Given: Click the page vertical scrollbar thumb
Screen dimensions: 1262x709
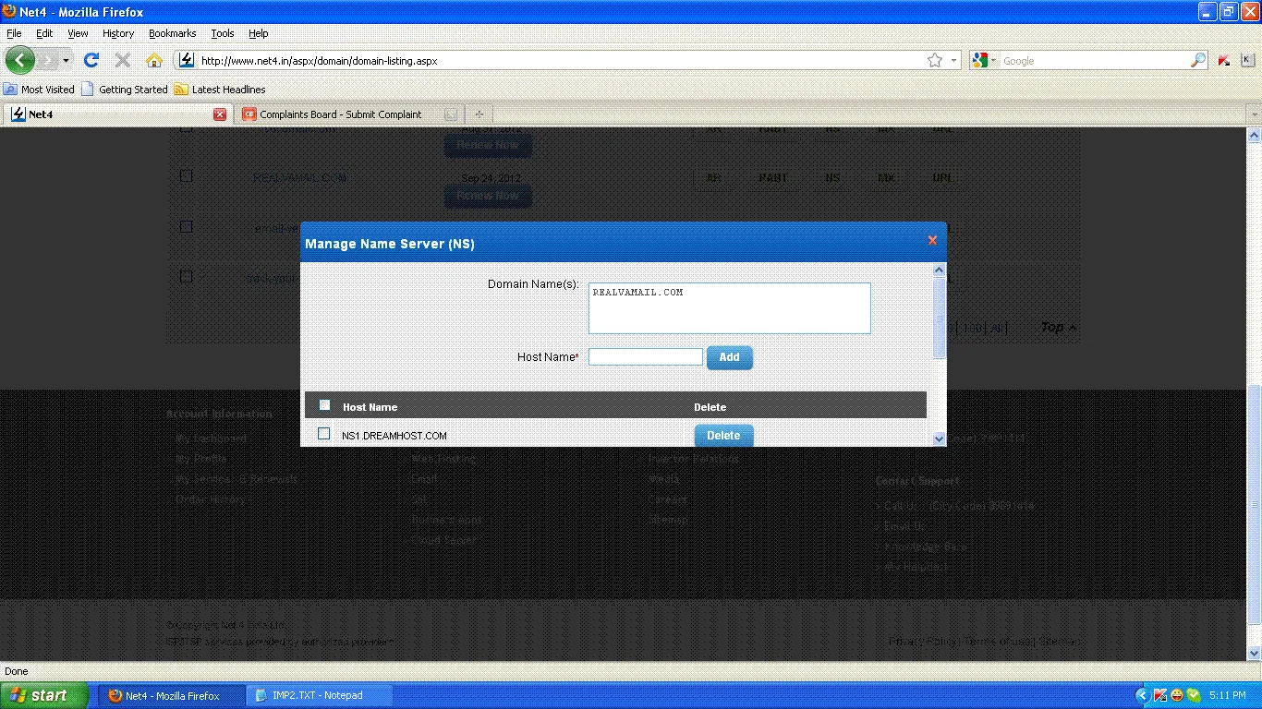Looking at the screenshot, I should click(1254, 504).
